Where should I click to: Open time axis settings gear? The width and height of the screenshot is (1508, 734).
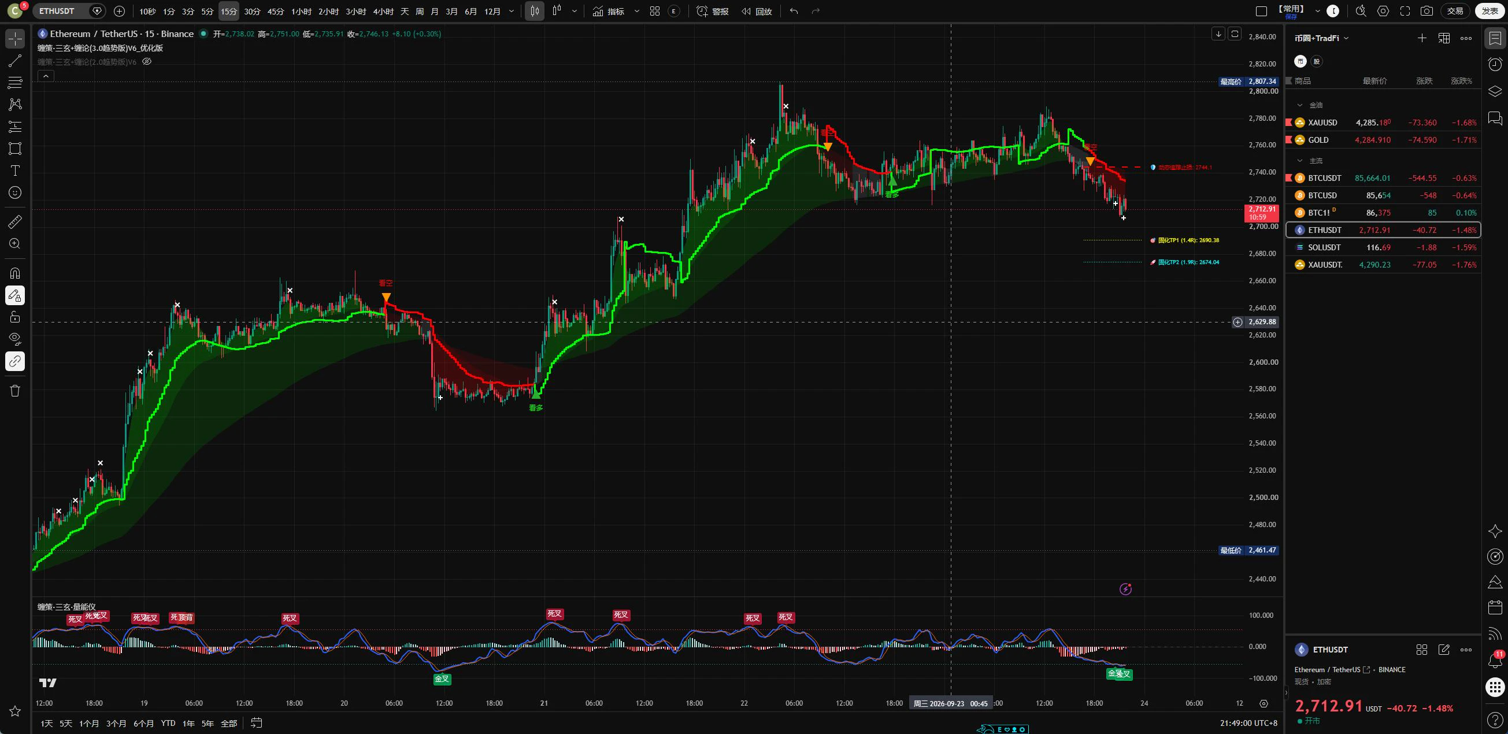[x=1264, y=703]
